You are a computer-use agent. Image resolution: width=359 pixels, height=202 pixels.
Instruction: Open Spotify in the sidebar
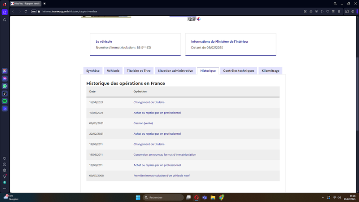(x=4, y=101)
